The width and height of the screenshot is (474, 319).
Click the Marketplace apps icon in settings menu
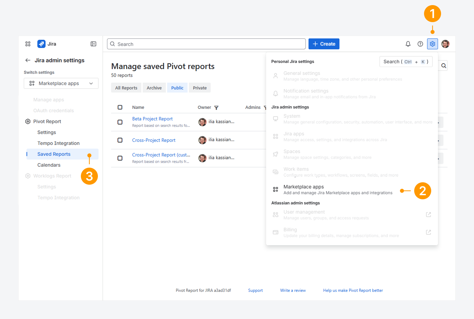click(276, 189)
